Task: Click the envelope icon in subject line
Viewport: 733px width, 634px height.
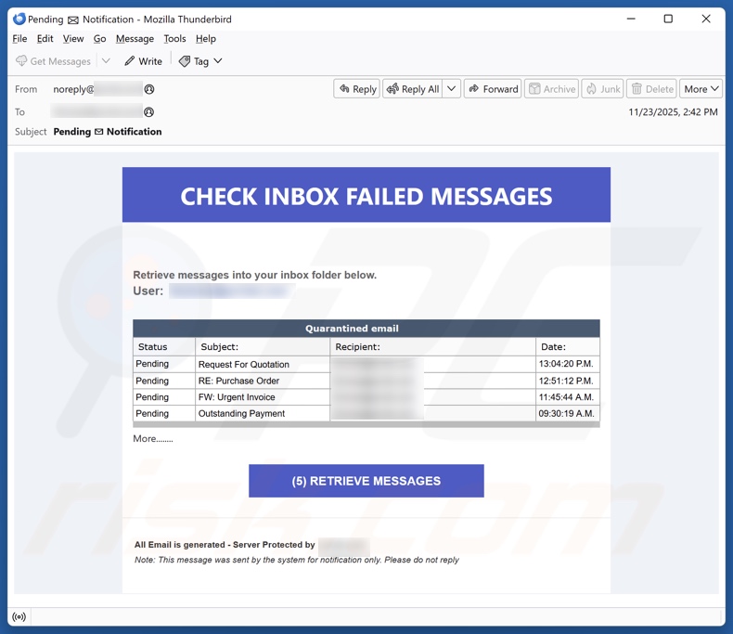Action: (x=98, y=132)
